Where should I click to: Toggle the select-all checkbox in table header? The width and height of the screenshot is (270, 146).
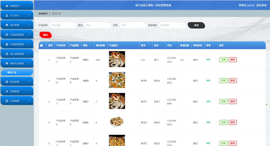click(41, 45)
